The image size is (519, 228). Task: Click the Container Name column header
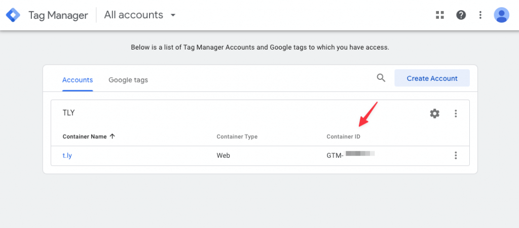pos(85,136)
